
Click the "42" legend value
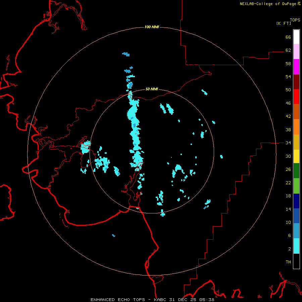tap(288, 116)
